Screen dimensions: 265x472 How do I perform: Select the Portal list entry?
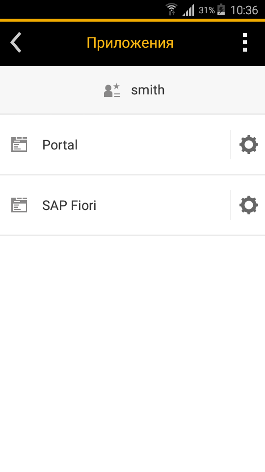point(115,145)
